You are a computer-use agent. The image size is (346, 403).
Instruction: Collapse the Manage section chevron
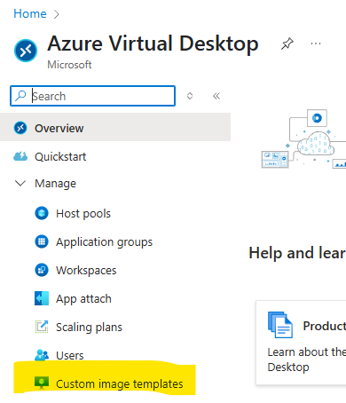click(x=20, y=183)
